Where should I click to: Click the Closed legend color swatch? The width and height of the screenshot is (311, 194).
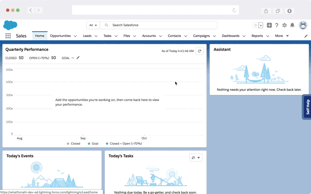point(68,144)
